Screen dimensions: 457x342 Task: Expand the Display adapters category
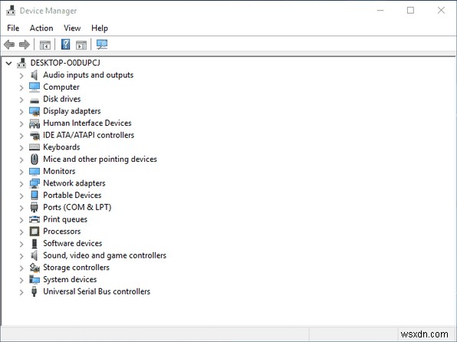[21, 112]
